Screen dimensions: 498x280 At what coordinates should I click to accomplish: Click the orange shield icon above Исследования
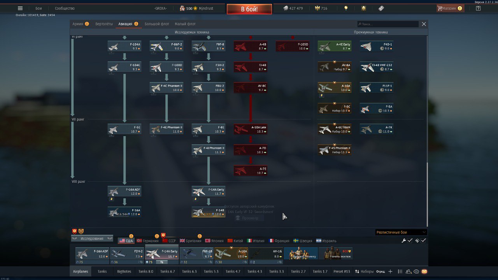coord(81,231)
